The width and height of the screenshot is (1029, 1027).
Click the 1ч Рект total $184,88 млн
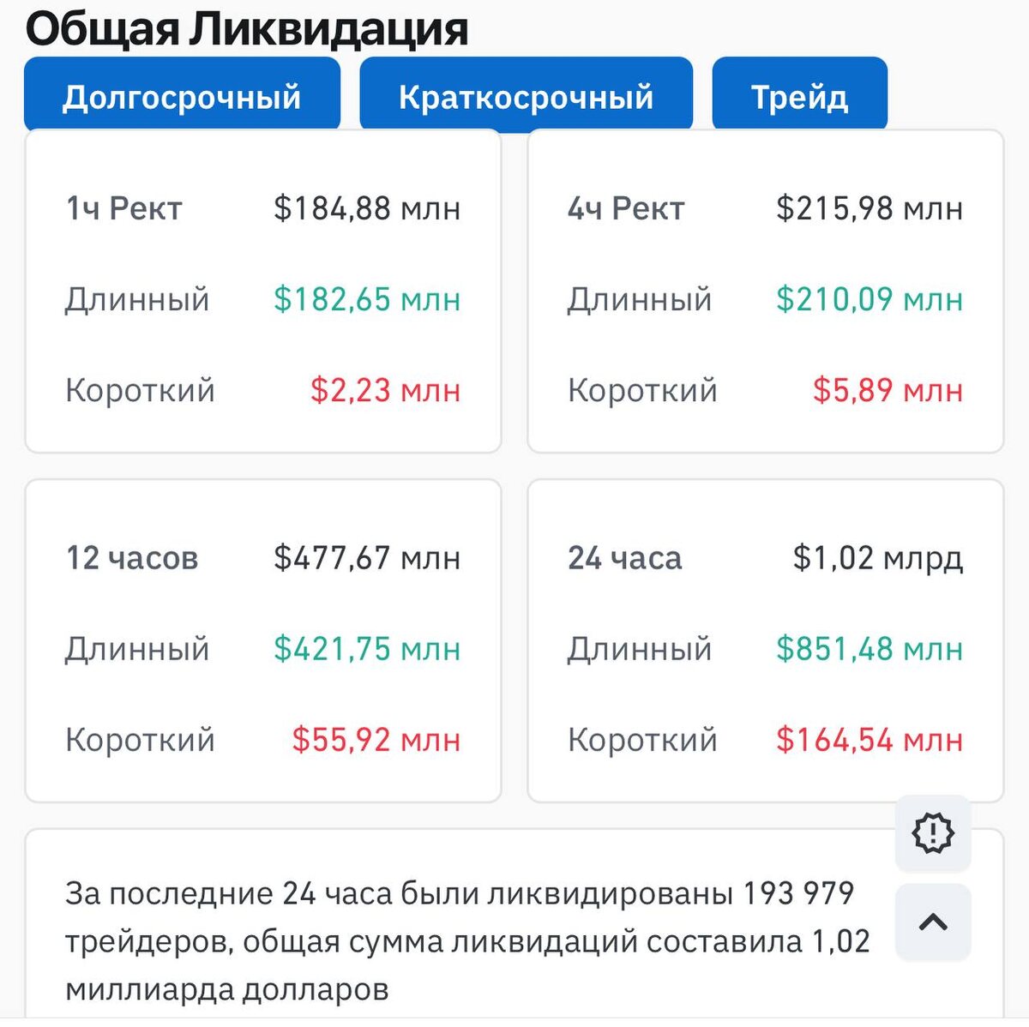367,208
